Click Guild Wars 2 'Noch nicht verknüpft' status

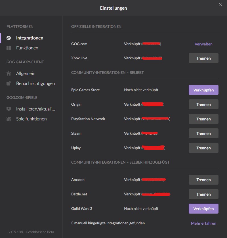coord(141,209)
